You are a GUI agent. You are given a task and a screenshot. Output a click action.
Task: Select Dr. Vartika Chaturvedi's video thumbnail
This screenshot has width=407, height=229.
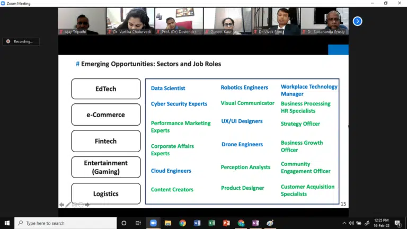130,21
